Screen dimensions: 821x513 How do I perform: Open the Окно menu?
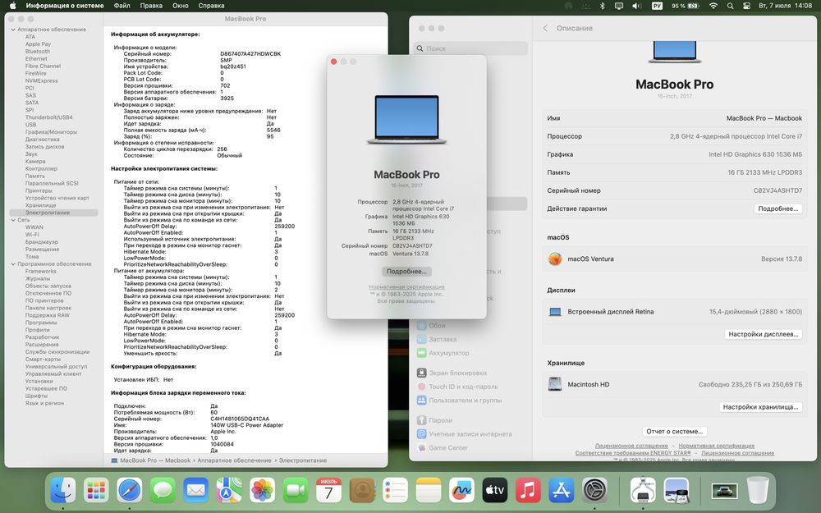[181, 6]
